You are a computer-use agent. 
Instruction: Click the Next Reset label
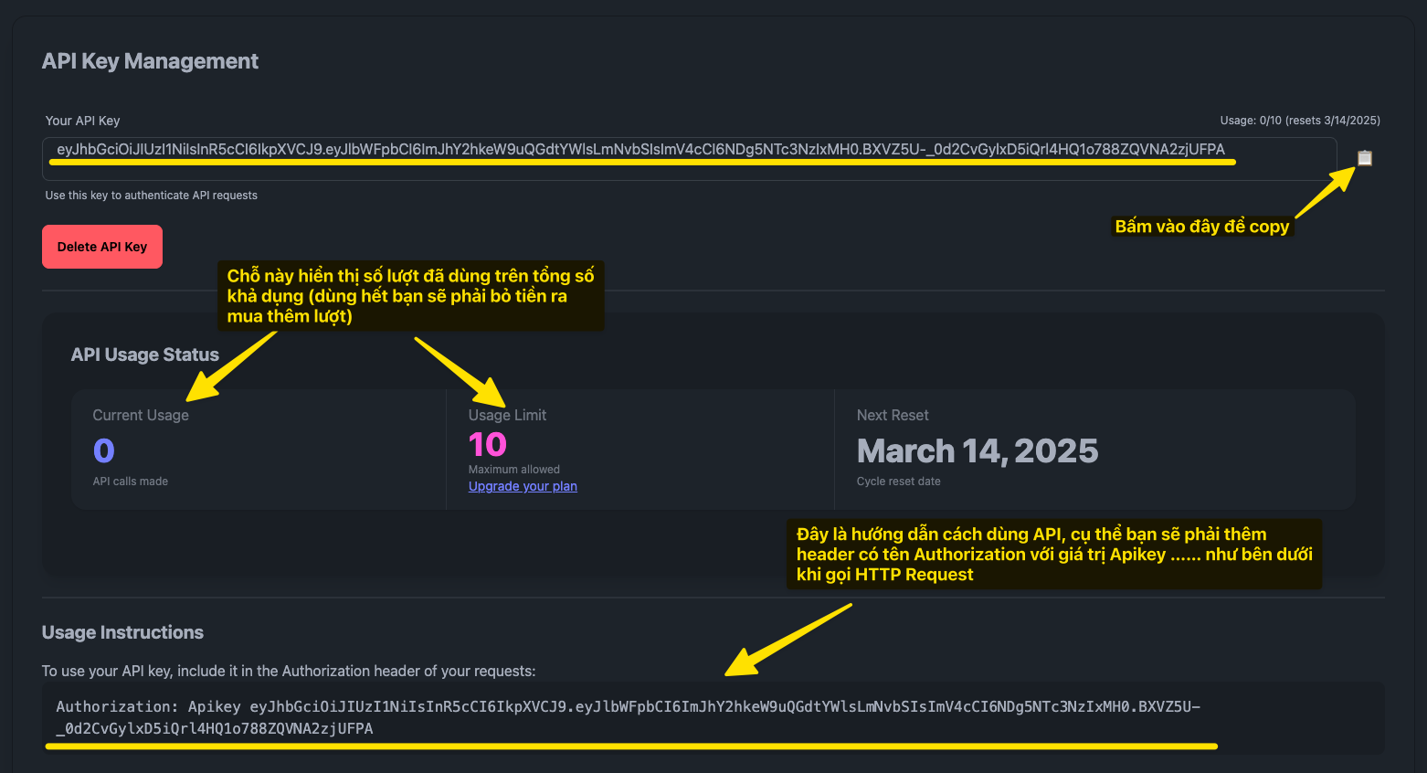pyautogui.click(x=892, y=415)
